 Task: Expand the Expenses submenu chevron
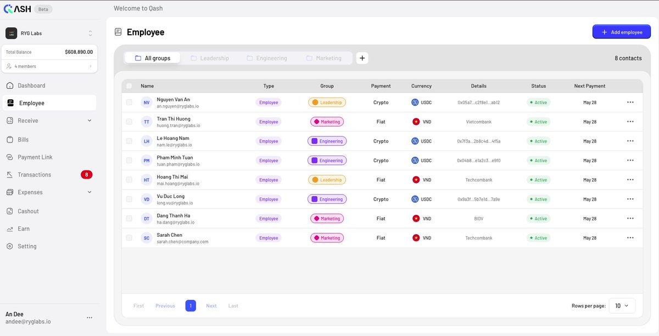pyautogui.click(x=90, y=192)
